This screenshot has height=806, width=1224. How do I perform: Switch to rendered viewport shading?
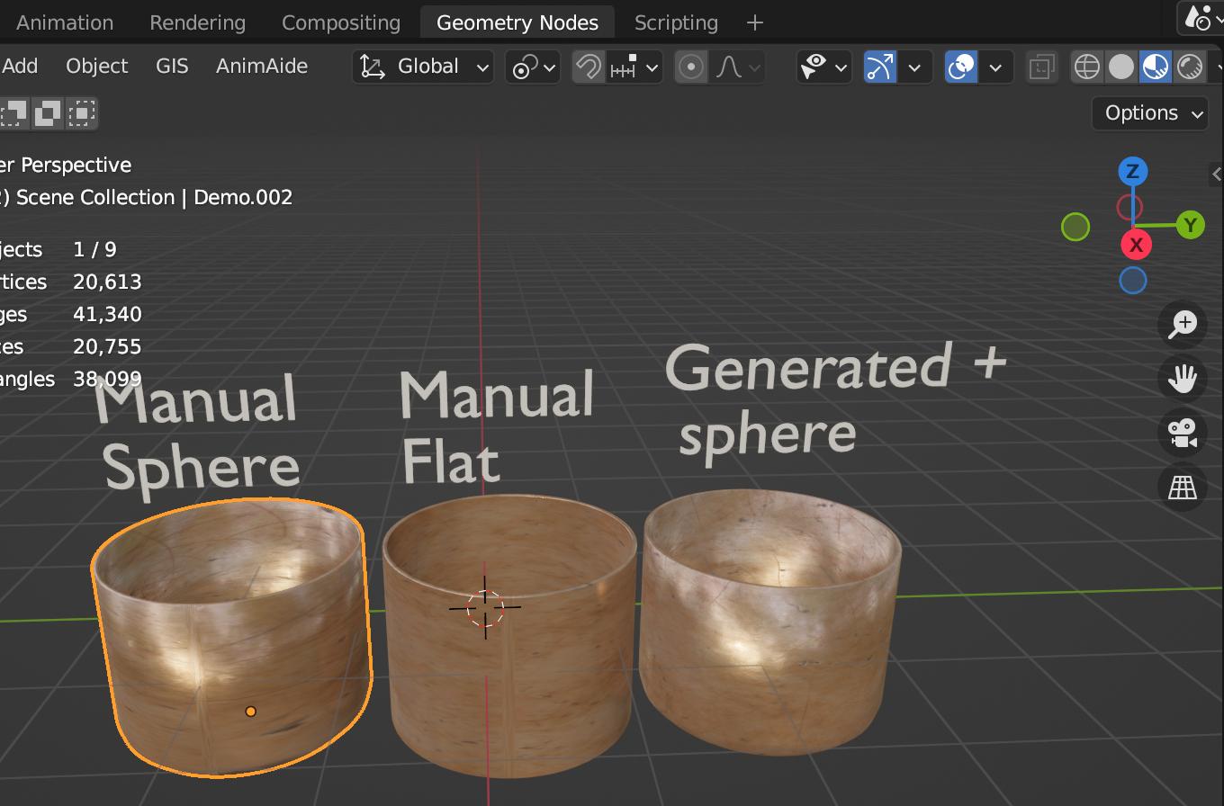1190,67
